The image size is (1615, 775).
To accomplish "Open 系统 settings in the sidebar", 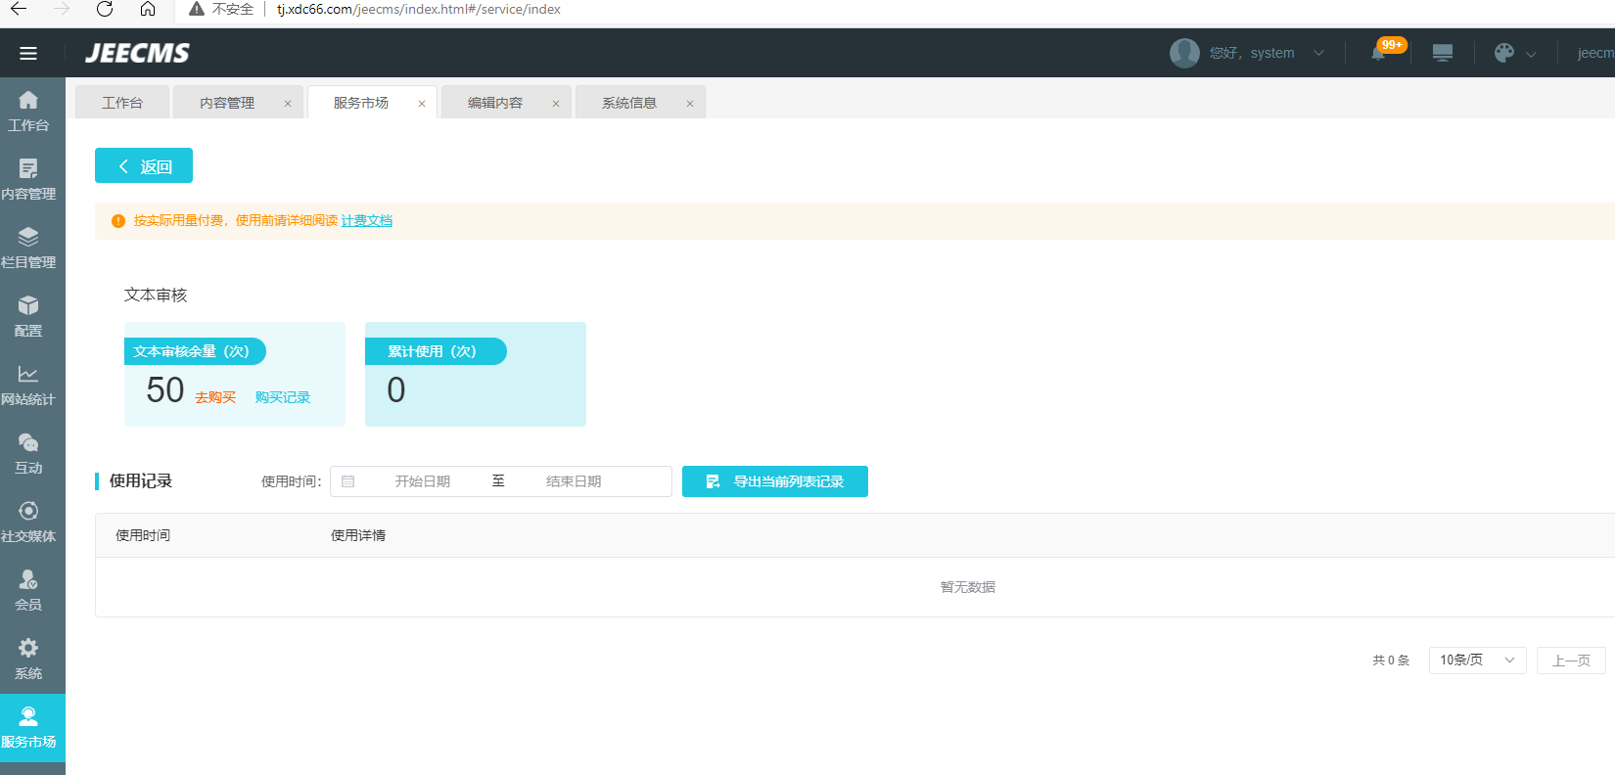I will click(x=28, y=660).
